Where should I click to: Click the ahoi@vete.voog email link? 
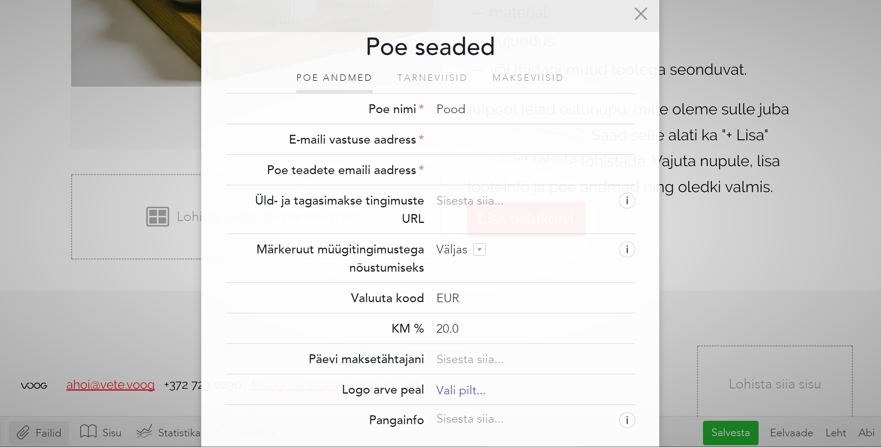[110, 385]
